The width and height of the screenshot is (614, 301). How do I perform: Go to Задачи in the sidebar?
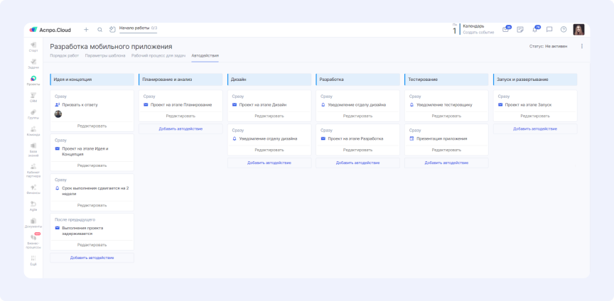[x=33, y=63]
